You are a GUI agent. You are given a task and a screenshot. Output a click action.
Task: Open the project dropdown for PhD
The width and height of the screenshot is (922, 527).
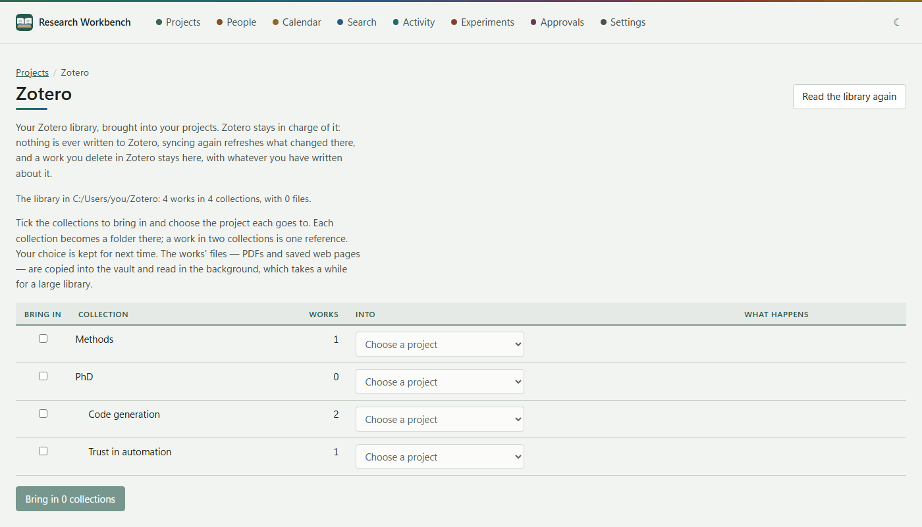click(x=440, y=382)
